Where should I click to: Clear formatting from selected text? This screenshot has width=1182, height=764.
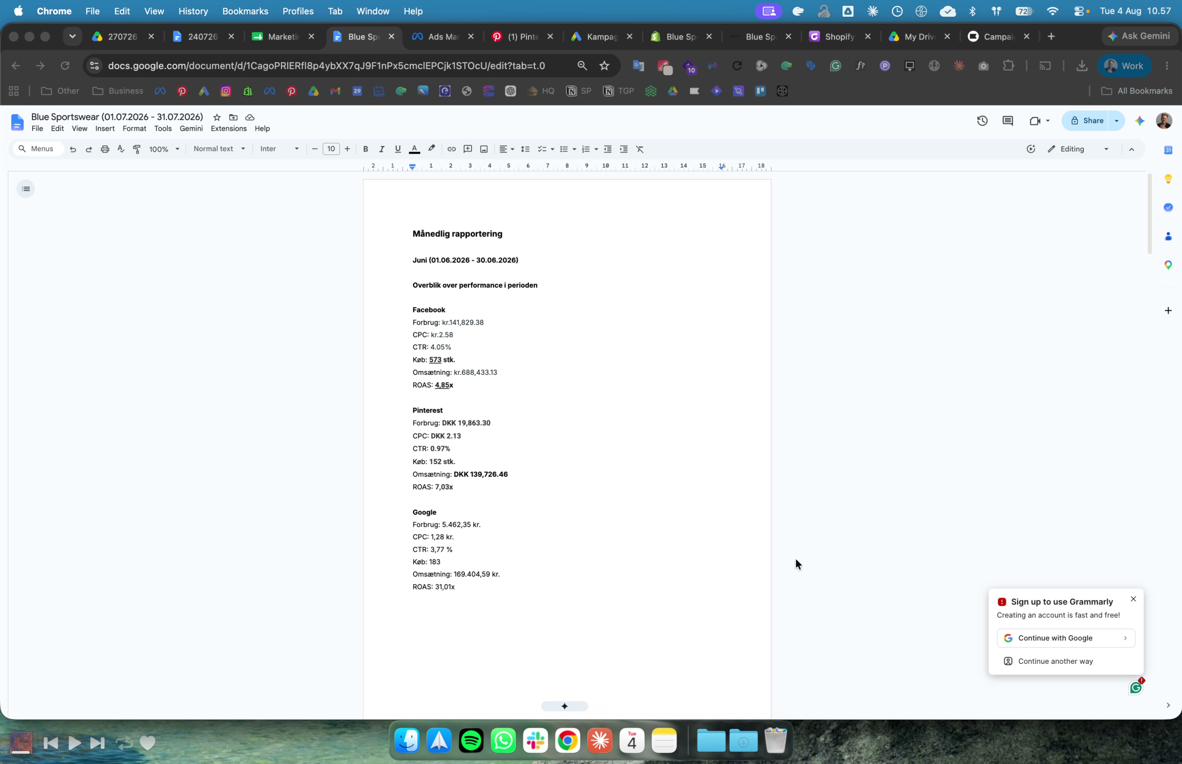[640, 149]
